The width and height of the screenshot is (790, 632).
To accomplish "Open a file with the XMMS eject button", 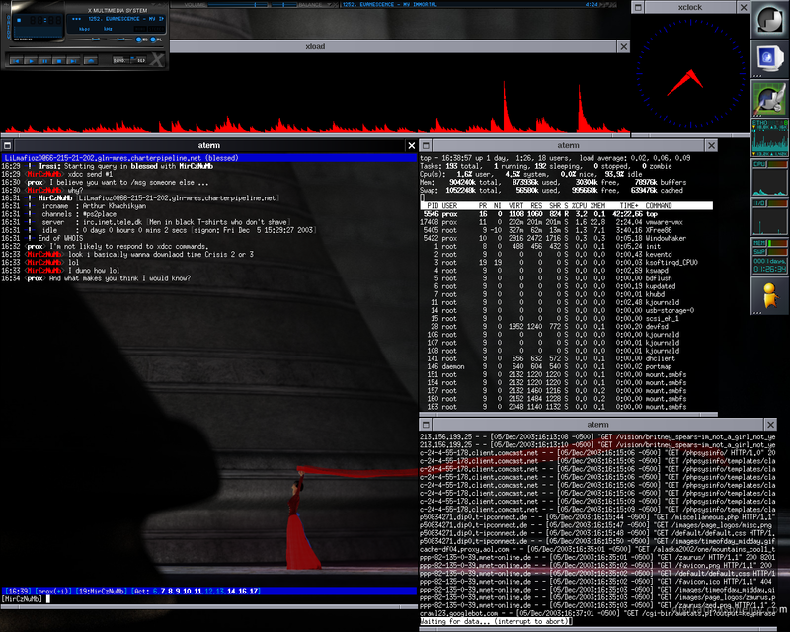I will click(91, 61).
